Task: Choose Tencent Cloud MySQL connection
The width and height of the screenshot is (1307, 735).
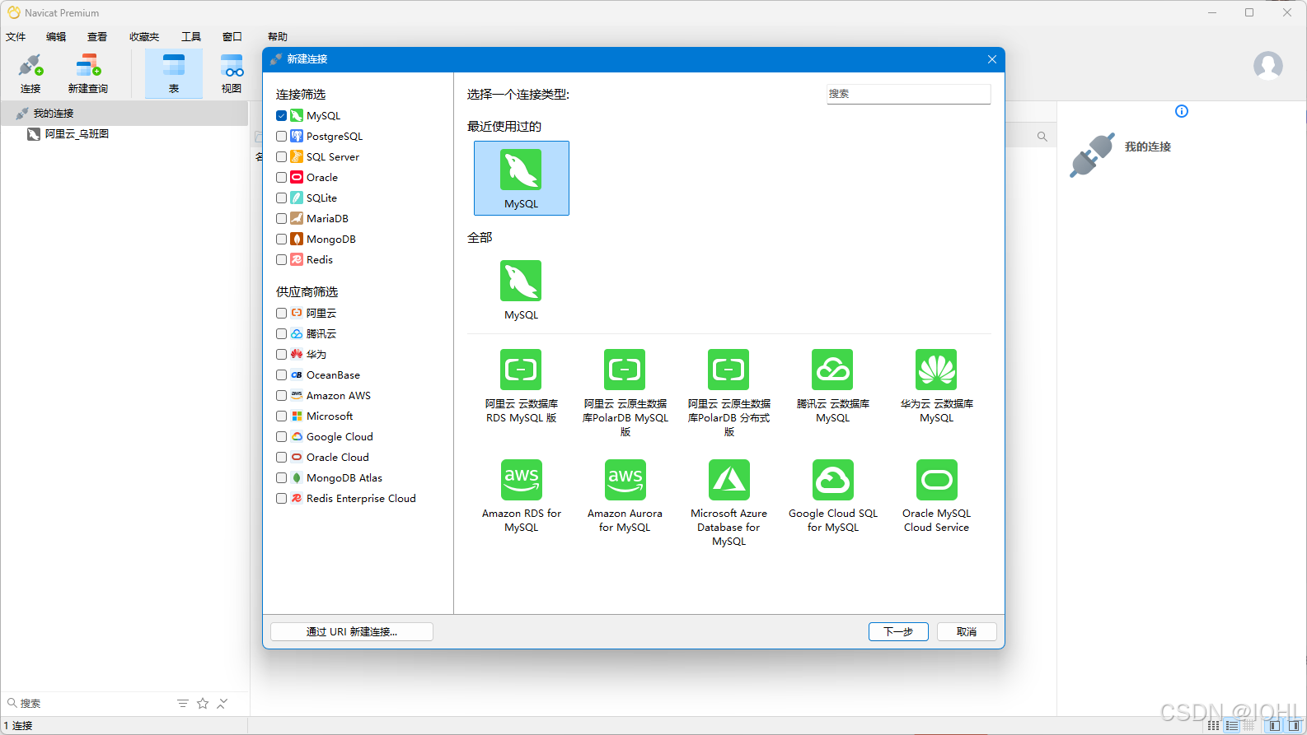Action: [832, 386]
